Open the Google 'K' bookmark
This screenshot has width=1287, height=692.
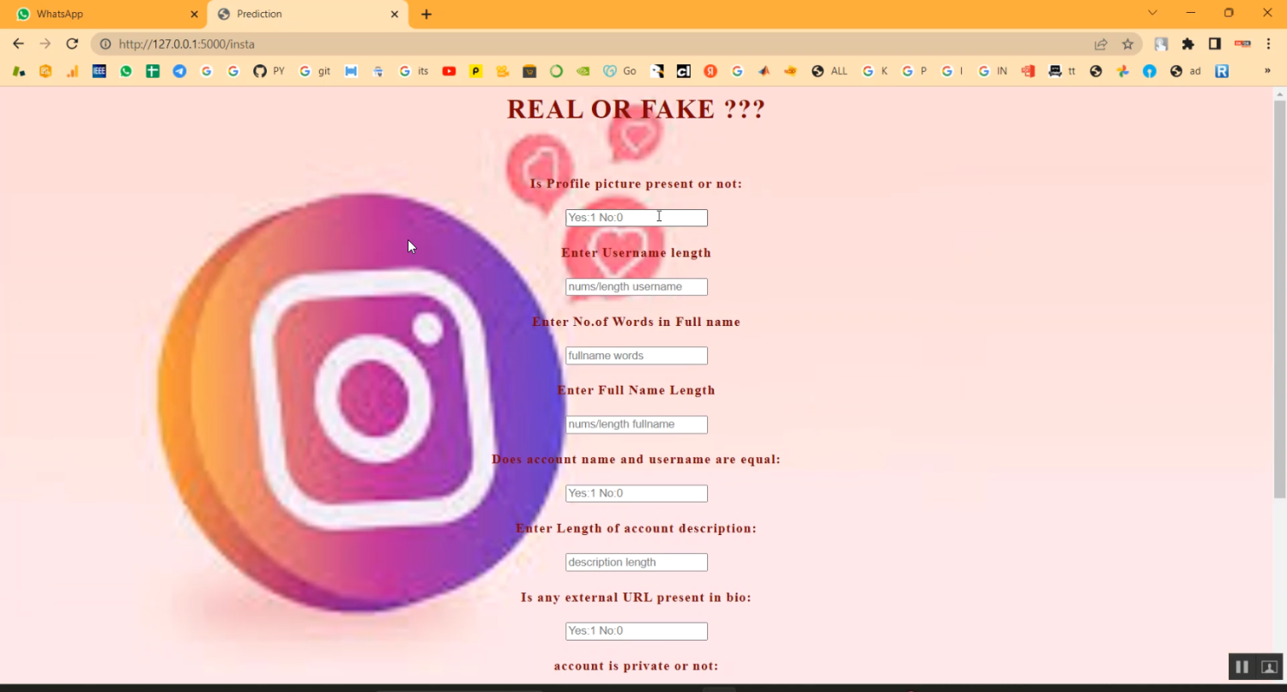tap(875, 71)
